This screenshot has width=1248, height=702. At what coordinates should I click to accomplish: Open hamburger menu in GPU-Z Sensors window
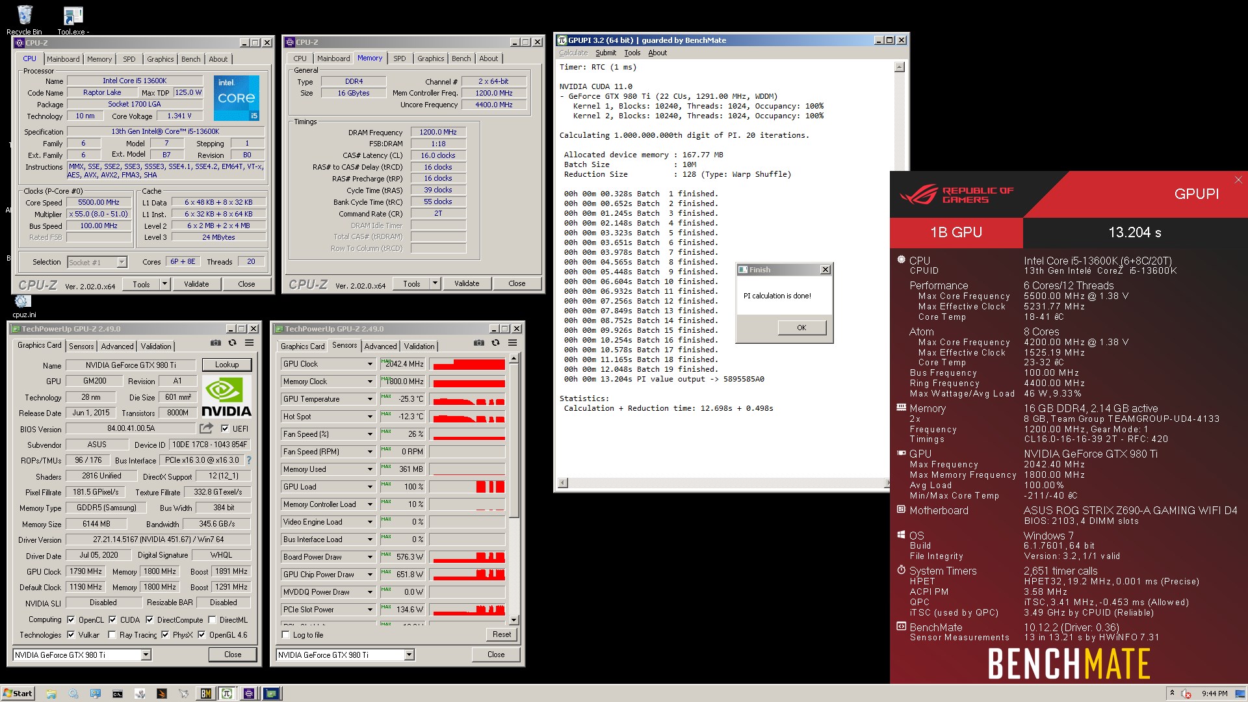[512, 343]
